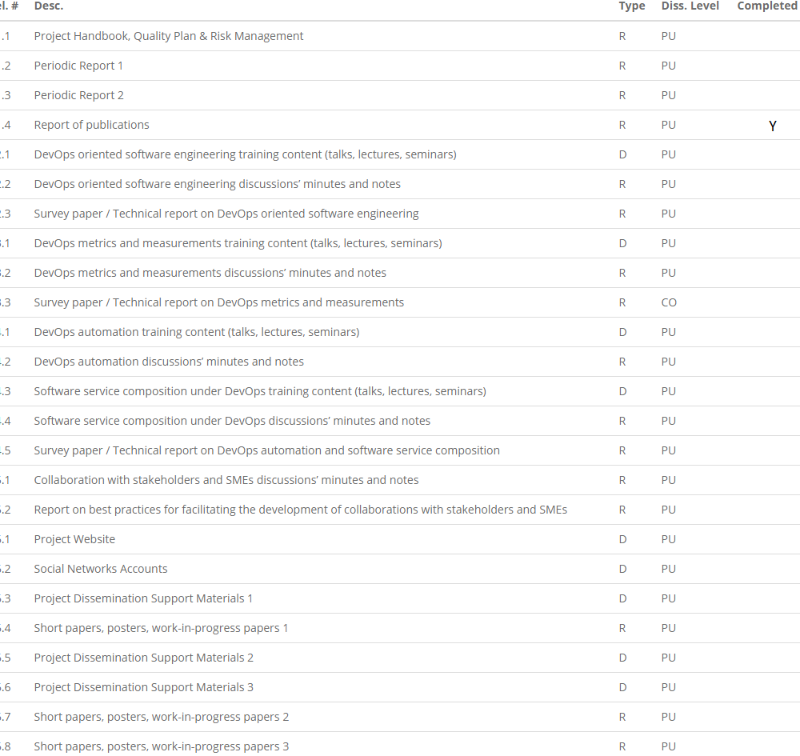Click the Y mark in Completed column

point(772,126)
